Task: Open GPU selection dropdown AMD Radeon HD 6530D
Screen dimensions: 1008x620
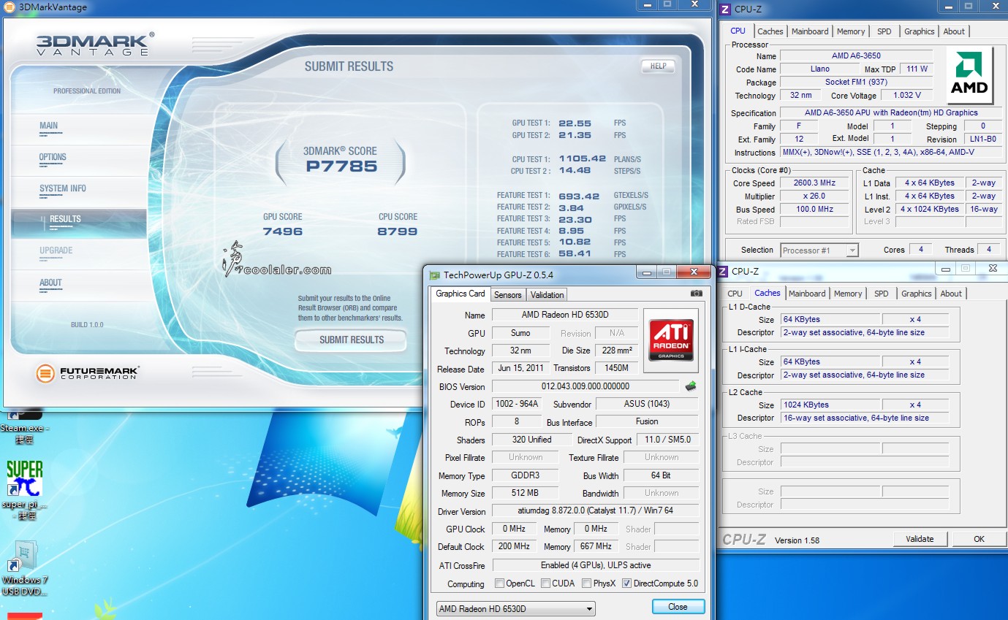Action: point(515,608)
